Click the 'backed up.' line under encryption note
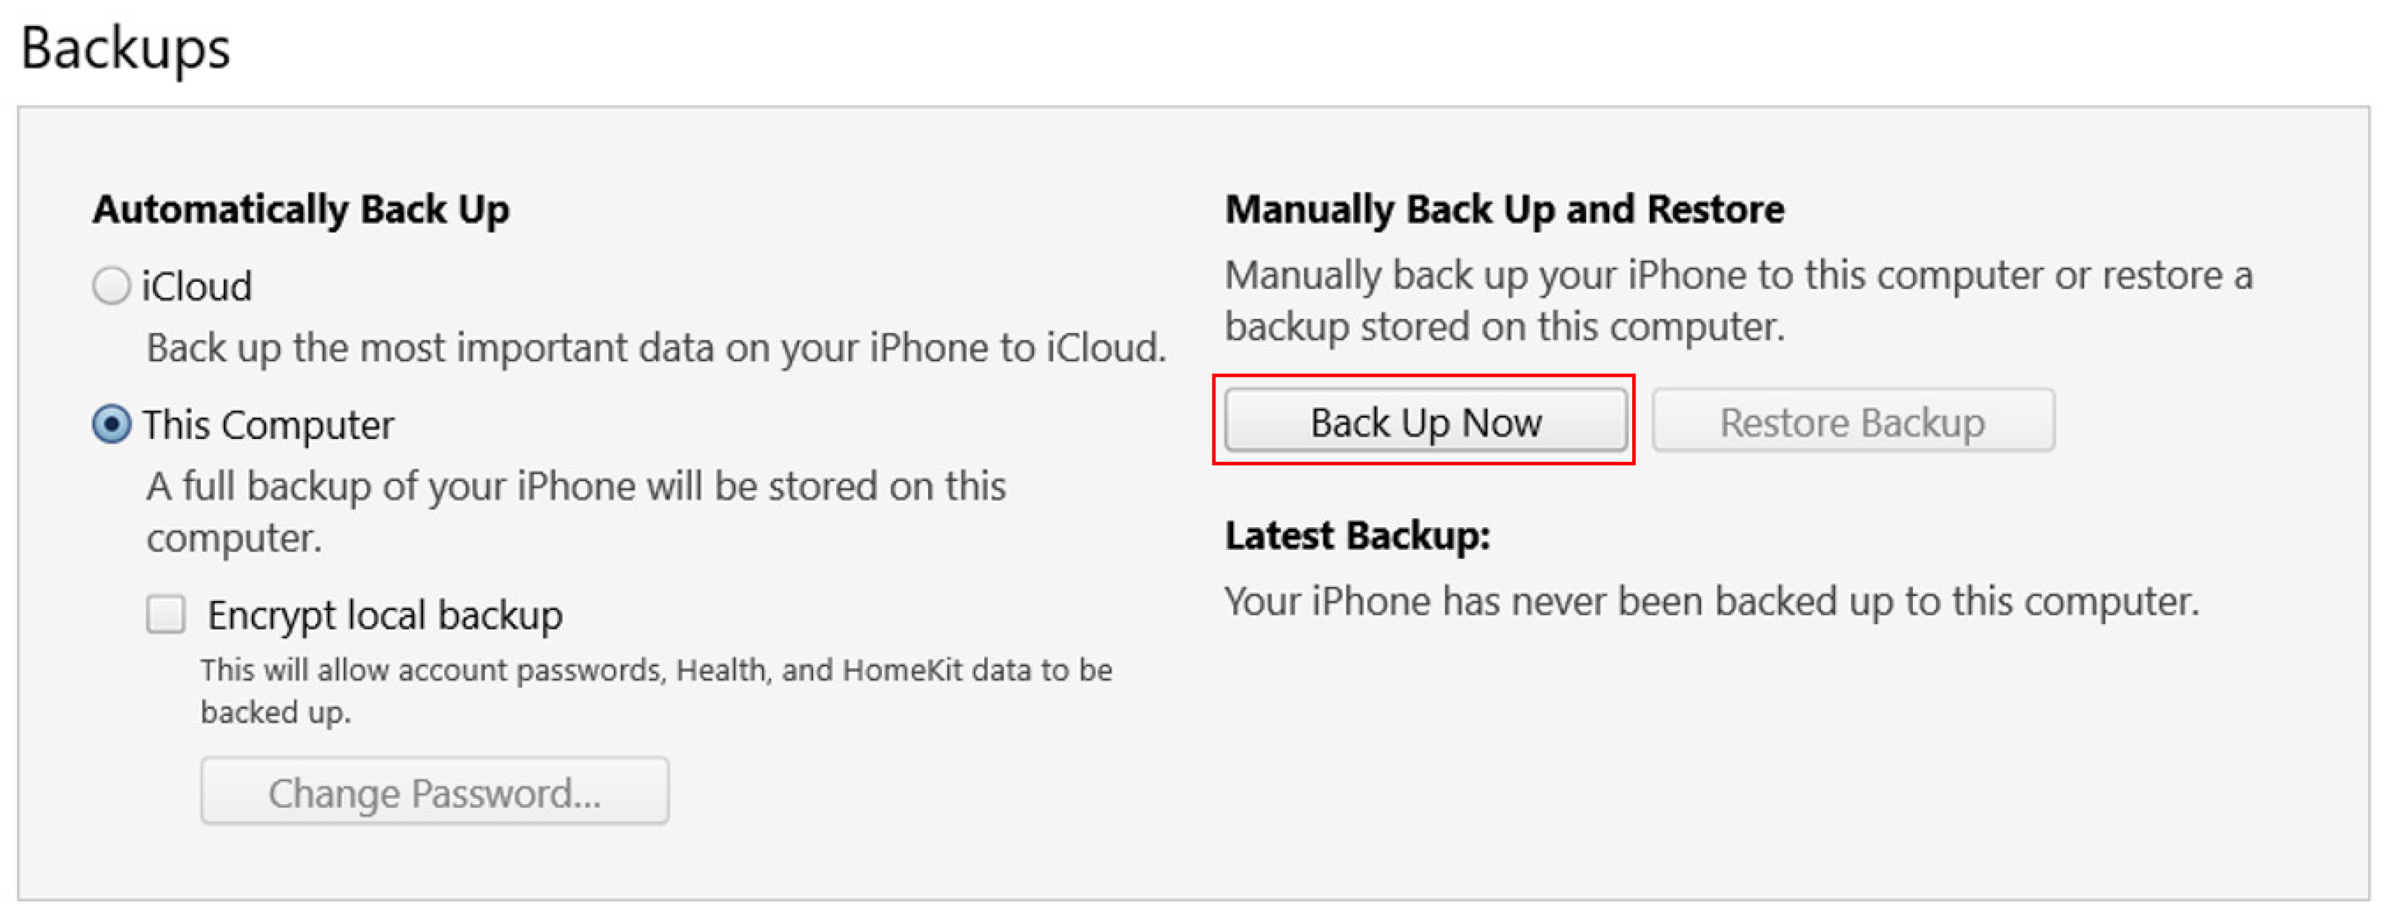This screenshot has height=921, width=2392. coord(275,712)
